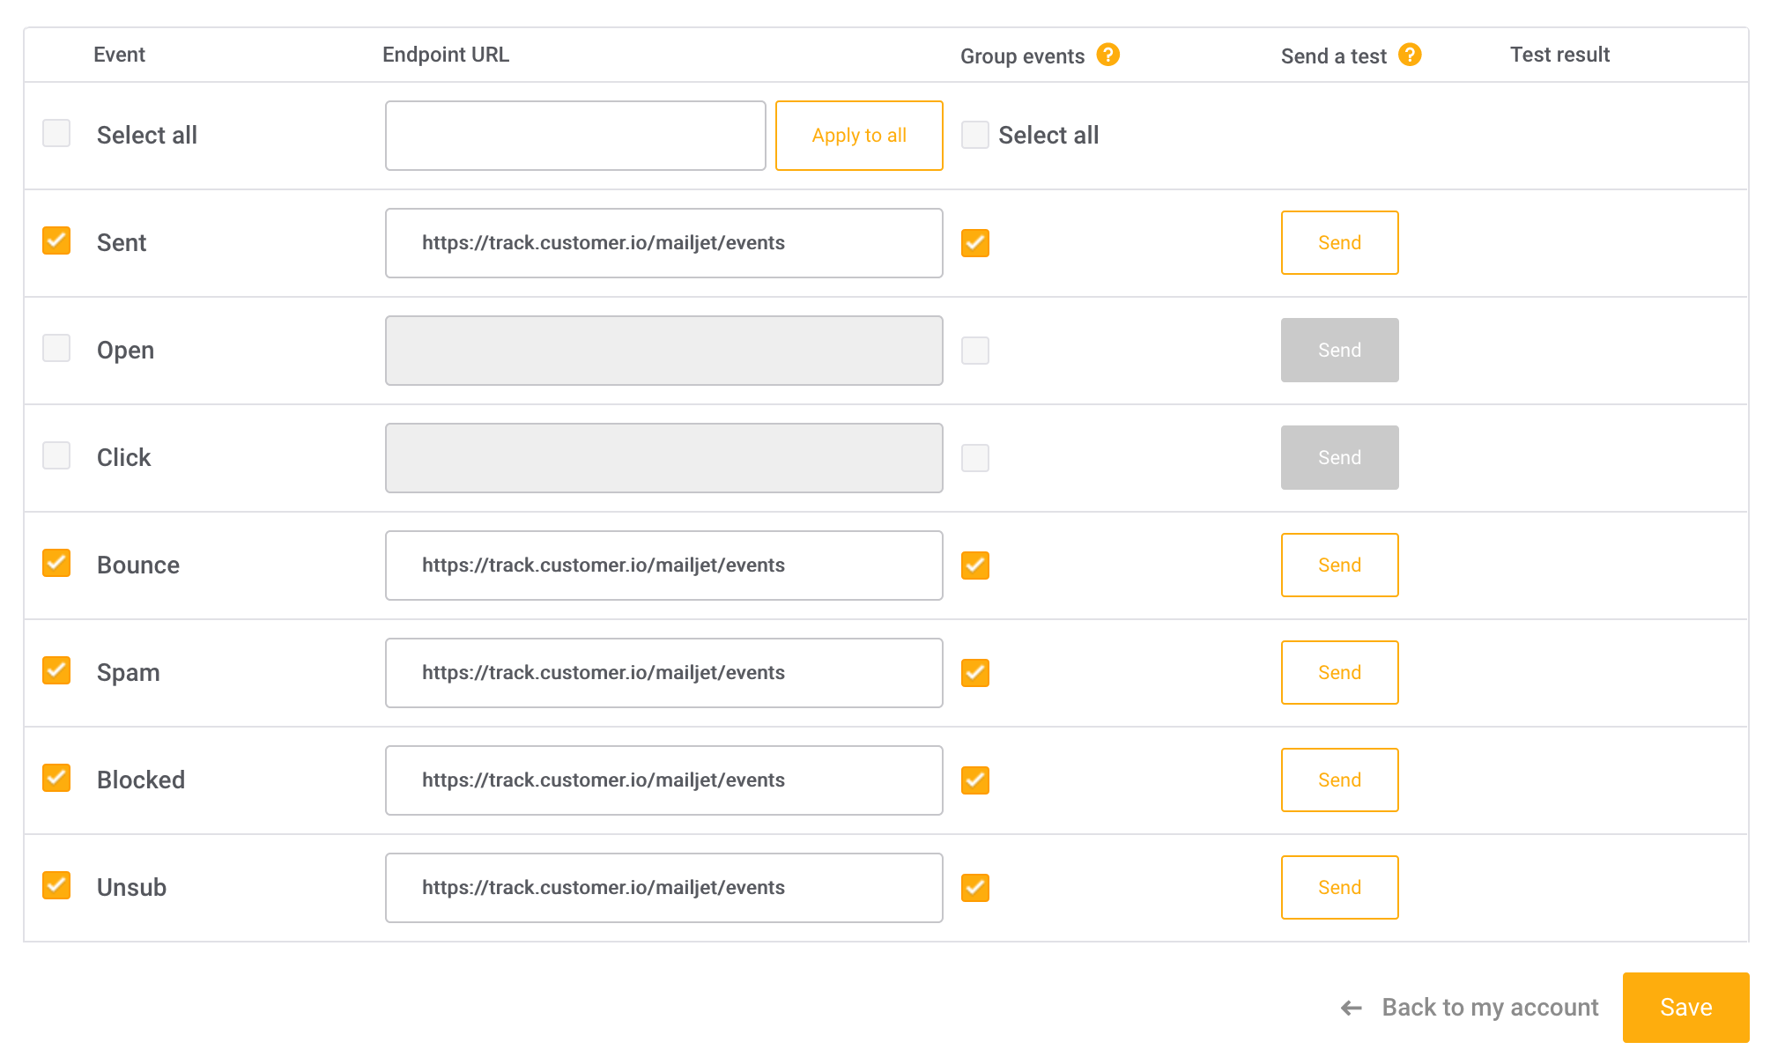Uncheck the Unsub event checkbox
The height and width of the screenshot is (1057, 1785).
click(56, 885)
